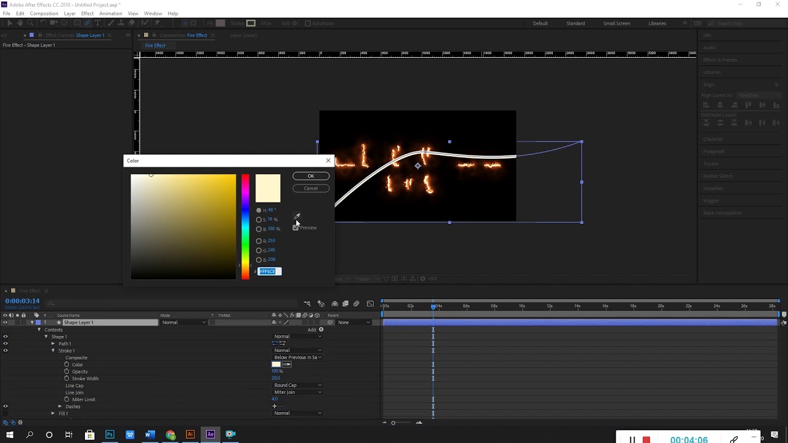The width and height of the screenshot is (788, 443).
Task: Toggle the Opacity property stopwatch
Action: [66, 372]
